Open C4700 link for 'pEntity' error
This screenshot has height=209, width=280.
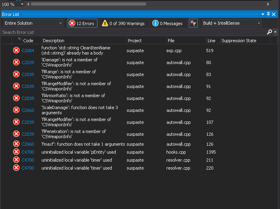(28, 152)
